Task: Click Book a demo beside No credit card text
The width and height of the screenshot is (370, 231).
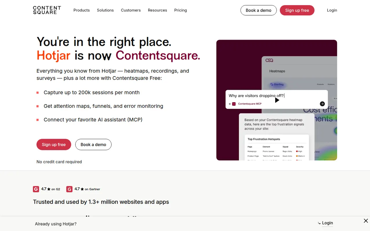Action: [x=93, y=145]
